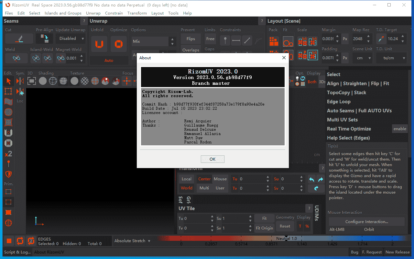Click the Optimize icon in Unwrap panel

tap(119, 44)
